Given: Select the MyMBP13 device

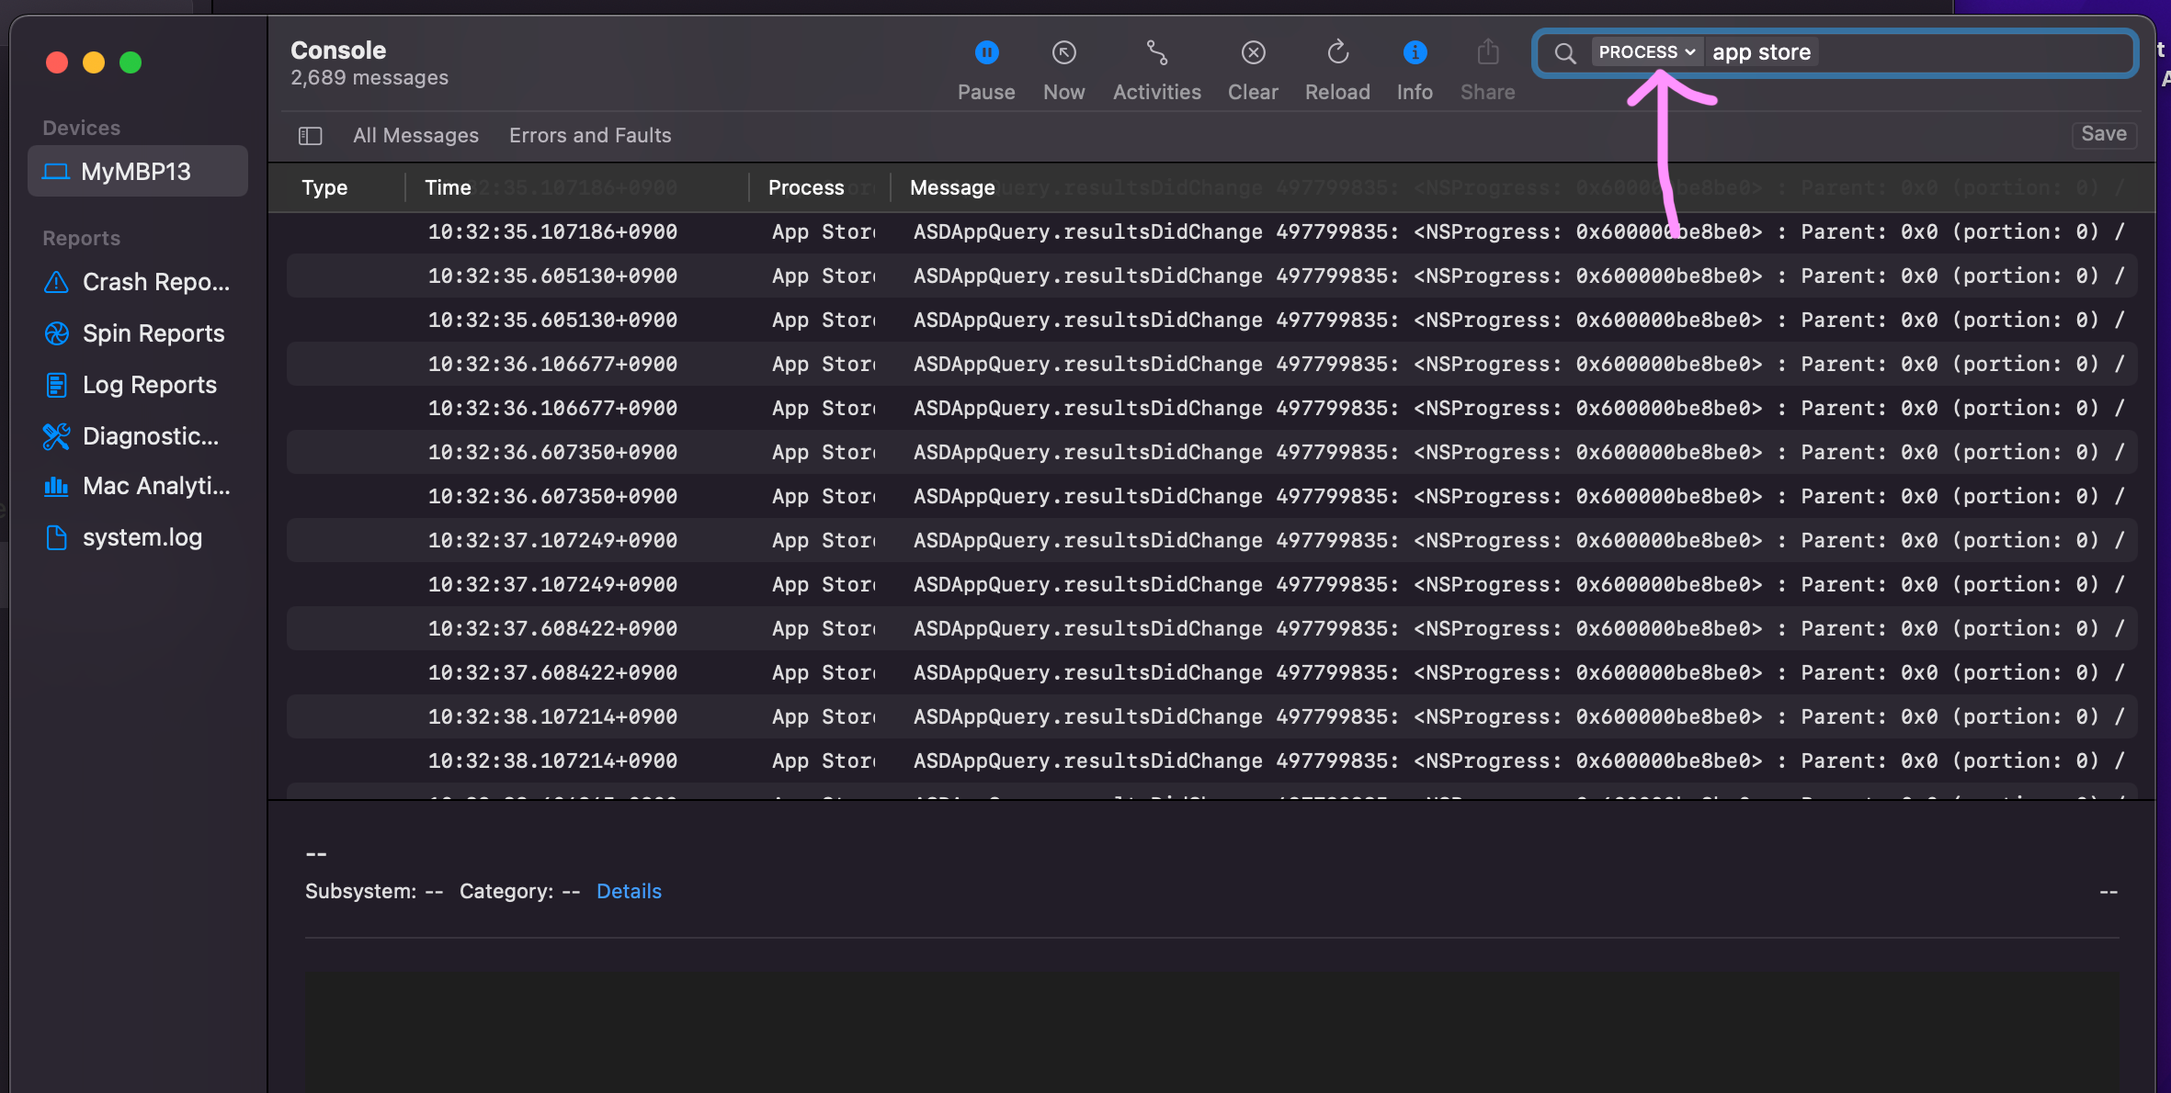Looking at the screenshot, I should (138, 172).
